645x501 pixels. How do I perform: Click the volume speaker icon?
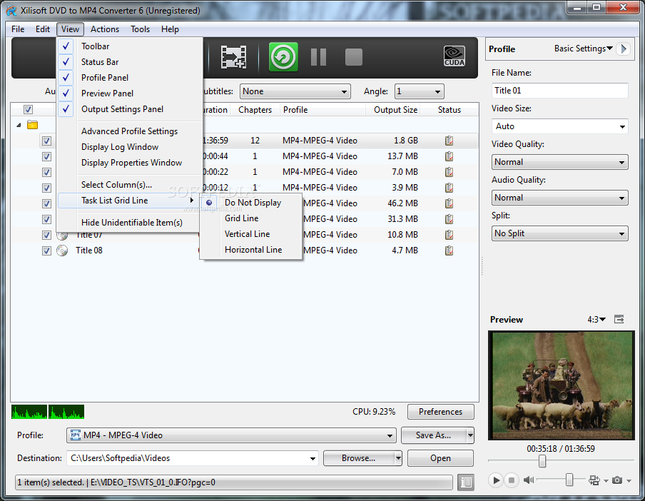529,480
